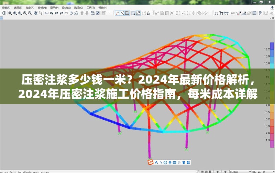
Task: Enable the point select mode icon
Action: coord(117,13)
